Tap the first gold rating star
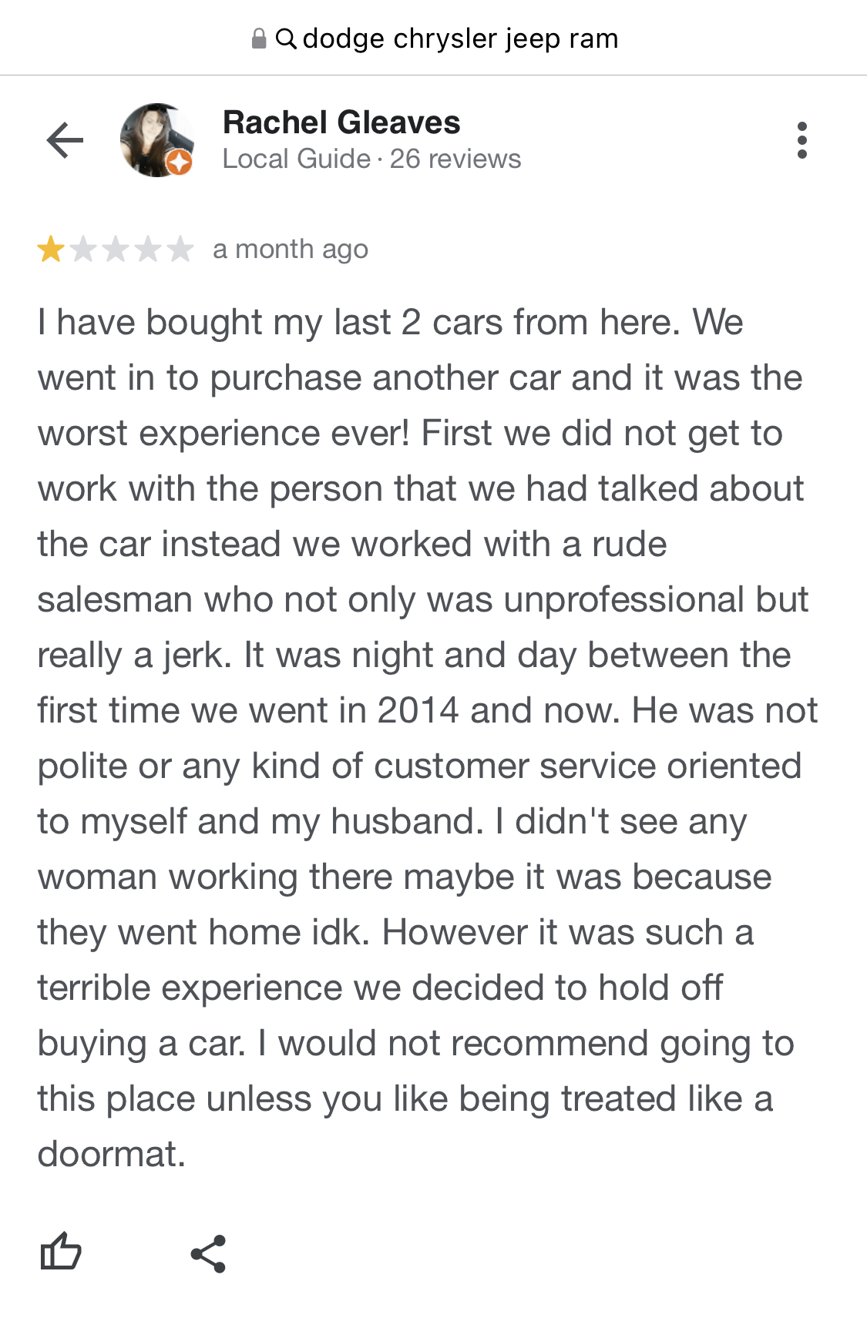This screenshot has height=1328, width=867. (x=51, y=250)
